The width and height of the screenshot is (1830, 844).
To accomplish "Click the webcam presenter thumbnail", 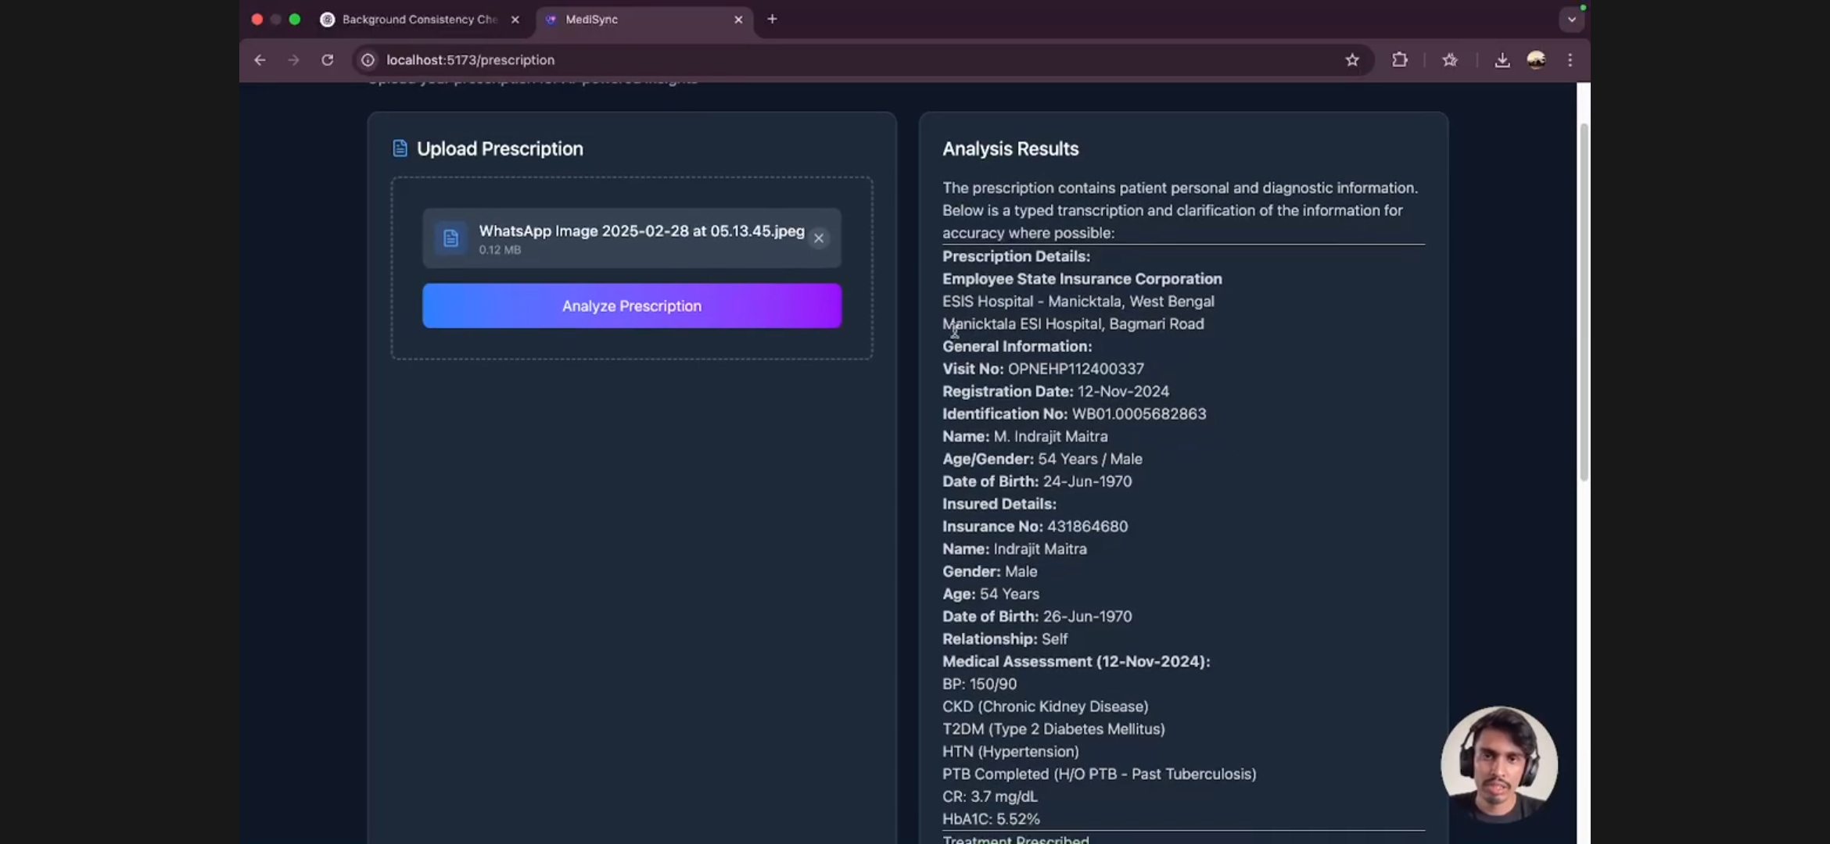I will pyautogui.click(x=1499, y=764).
